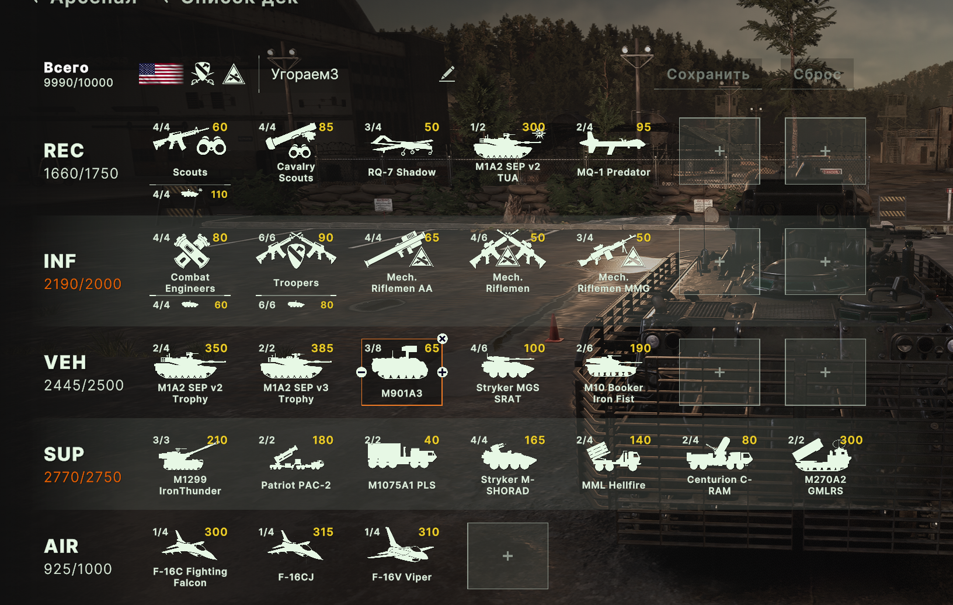Click the USA flag nation icon
Image resolution: width=953 pixels, height=605 pixels.
[161, 74]
